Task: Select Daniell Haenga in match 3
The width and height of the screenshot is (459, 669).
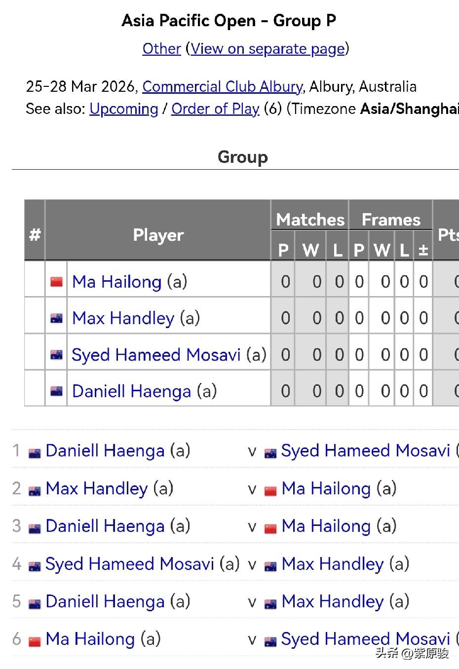Action: point(105,526)
